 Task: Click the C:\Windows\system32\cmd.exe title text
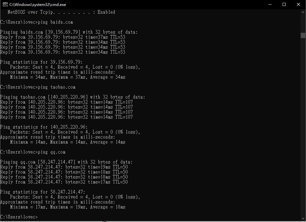(x=38, y=5)
